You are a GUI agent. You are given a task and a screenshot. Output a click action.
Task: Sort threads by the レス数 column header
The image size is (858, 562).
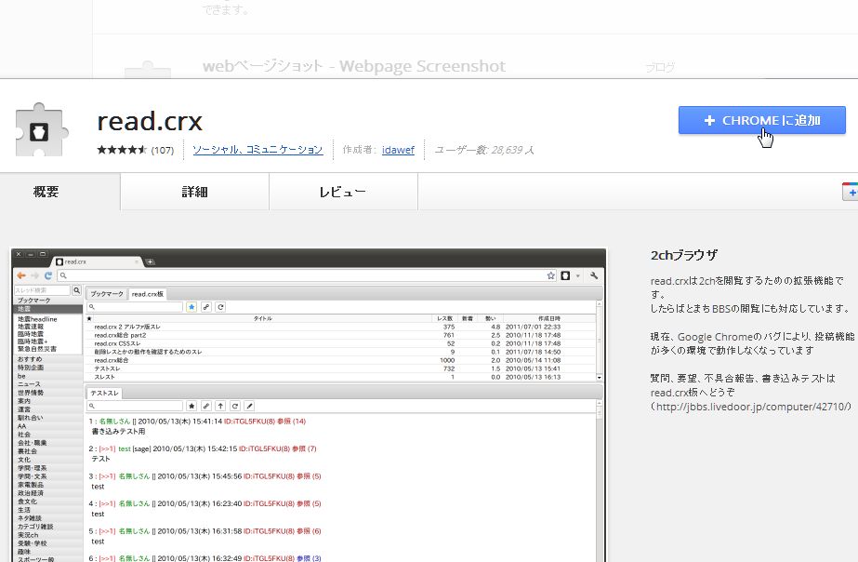(445, 318)
